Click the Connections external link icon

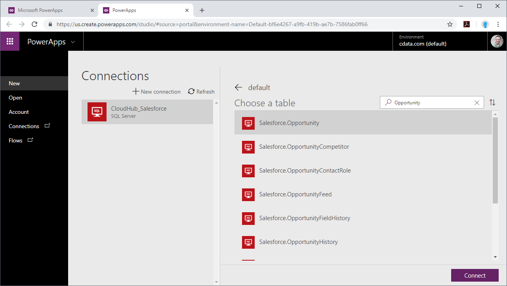(x=48, y=126)
